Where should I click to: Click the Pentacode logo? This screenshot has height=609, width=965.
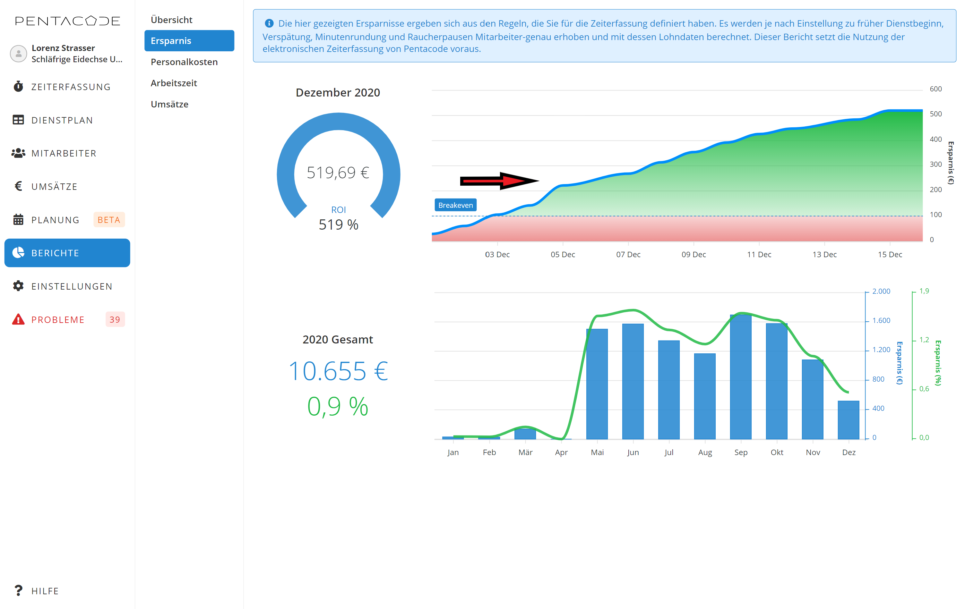tap(67, 21)
